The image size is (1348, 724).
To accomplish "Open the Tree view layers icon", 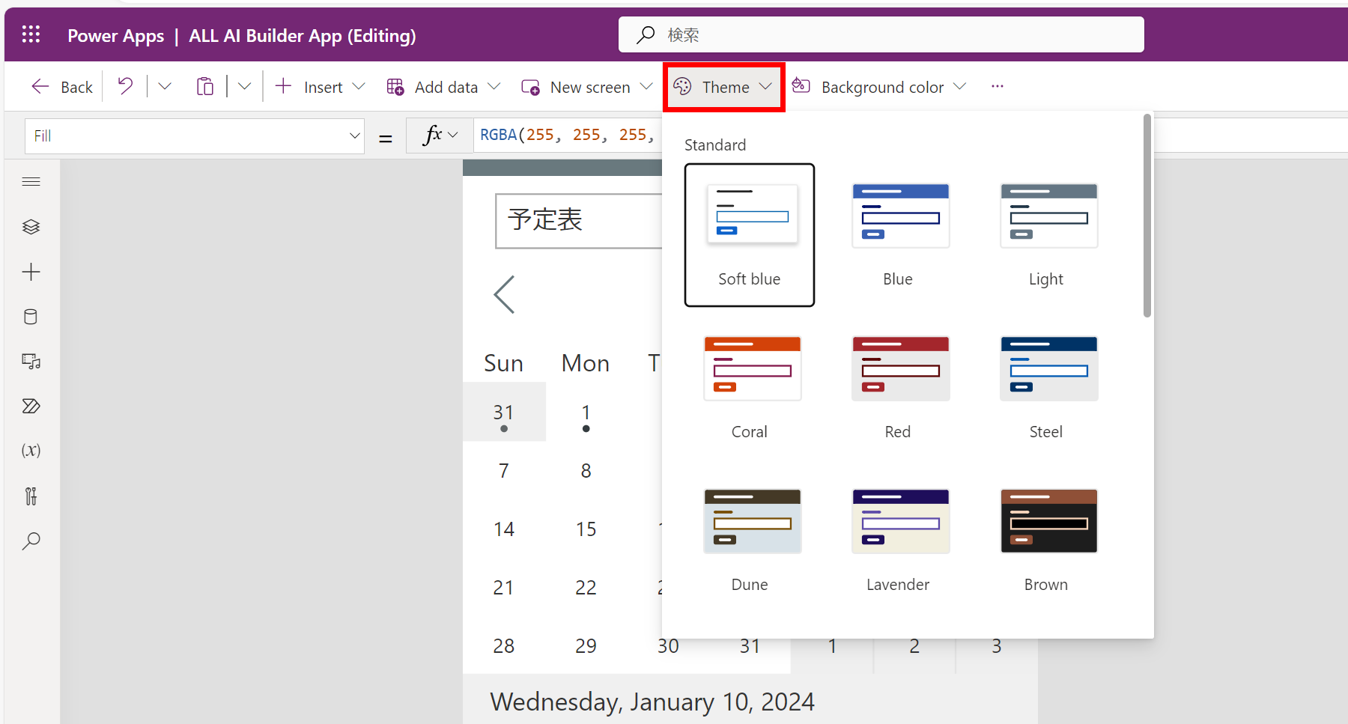I will [31, 227].
